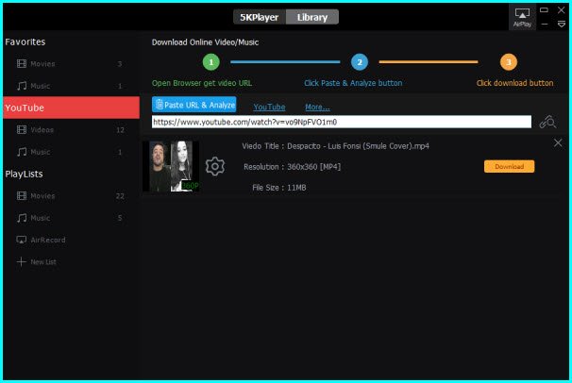Open the AirPlay icon in title bar
Screen dimensions: 572x383
point(522,17)
